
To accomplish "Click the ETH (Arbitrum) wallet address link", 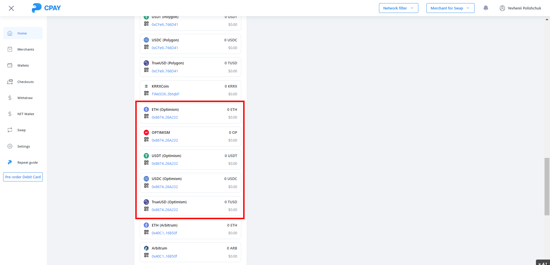I will tap(164, 233).
